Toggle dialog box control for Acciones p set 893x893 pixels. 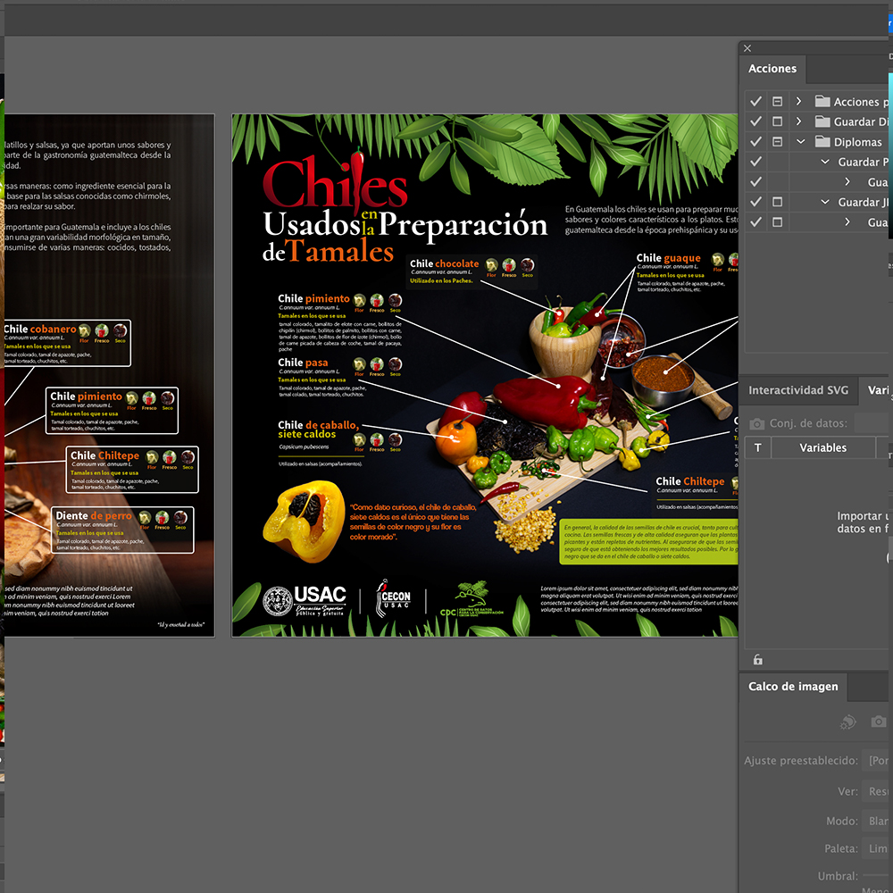(x=778, y=102)
